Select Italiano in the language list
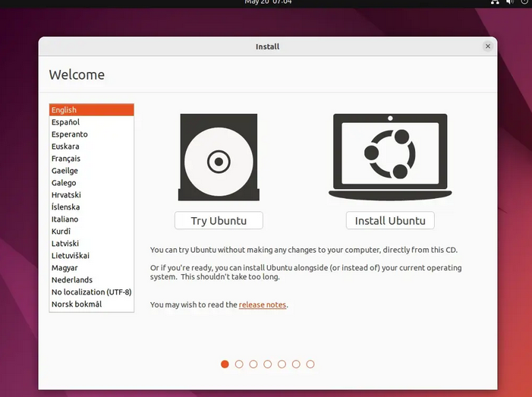Image resolution: width=532 pixels, height=397 pixels. tap(92, 219)
